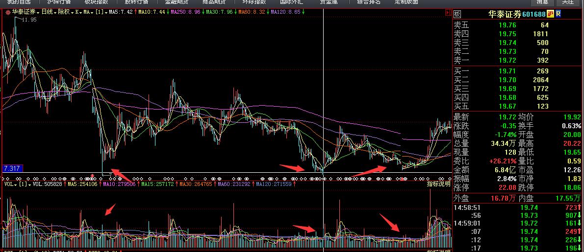Click the stock code 601688
The height and width of the screenshot is (252, 584).
pyautogui.click(x=533, y=14)
